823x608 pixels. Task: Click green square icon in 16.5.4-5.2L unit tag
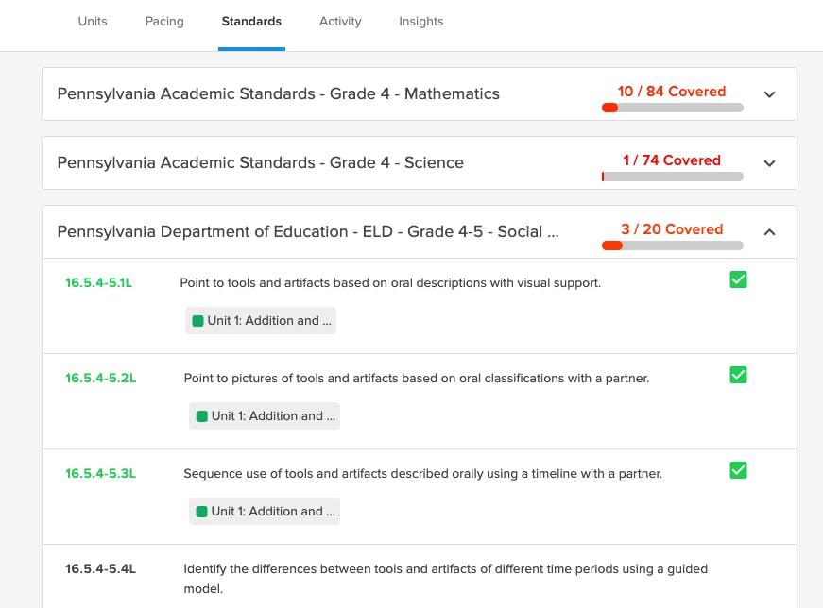click(x=201, y=416)
